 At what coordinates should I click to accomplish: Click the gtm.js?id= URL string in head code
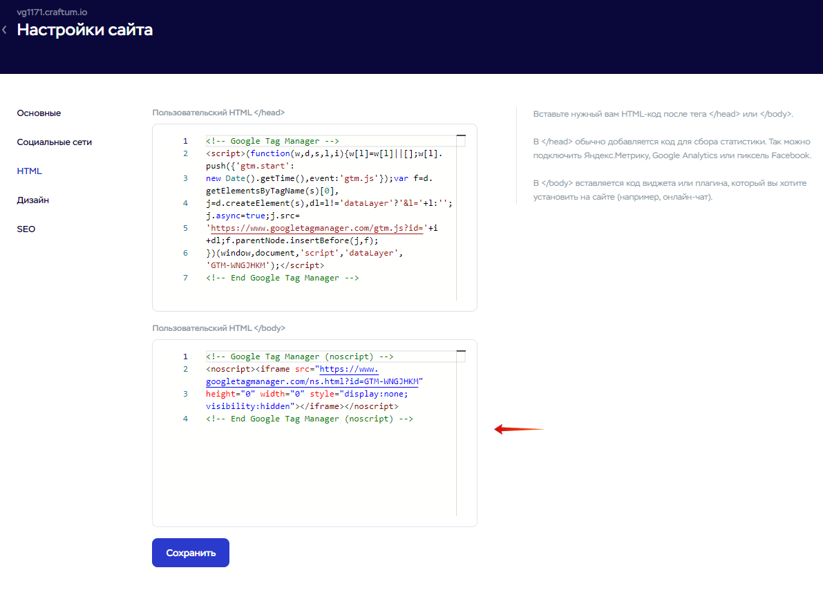point(317,228)
